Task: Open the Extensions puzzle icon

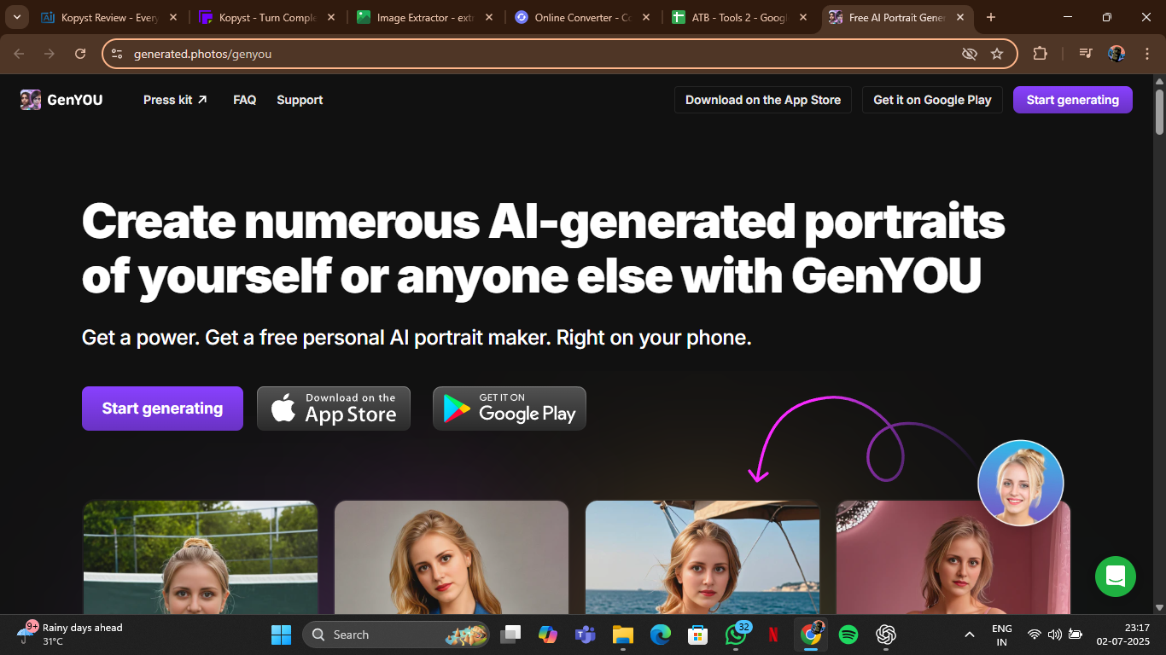Action: click(x=1040, y=54)
